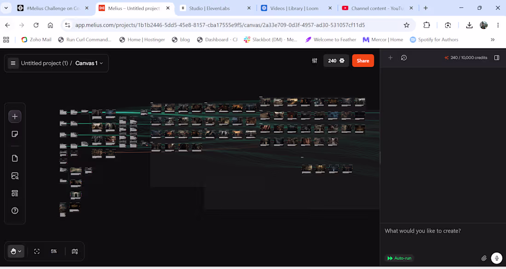This screenshot has width=506, height=269.
Task: Open Run Curl Command bookmark
Action: pos(85,39)
